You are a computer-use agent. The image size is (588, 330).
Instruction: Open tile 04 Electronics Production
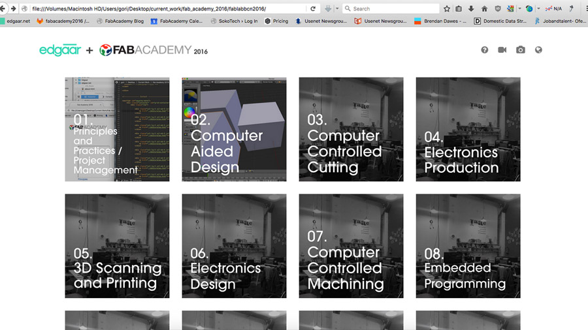click(468, 129)
